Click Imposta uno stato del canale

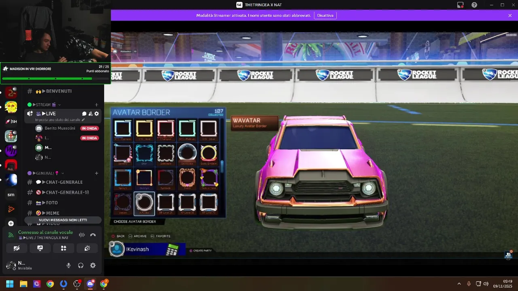tap(60, 120)
